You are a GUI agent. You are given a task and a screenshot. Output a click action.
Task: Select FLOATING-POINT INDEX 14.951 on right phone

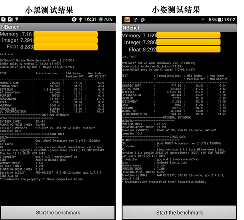(x=144, y=127)
